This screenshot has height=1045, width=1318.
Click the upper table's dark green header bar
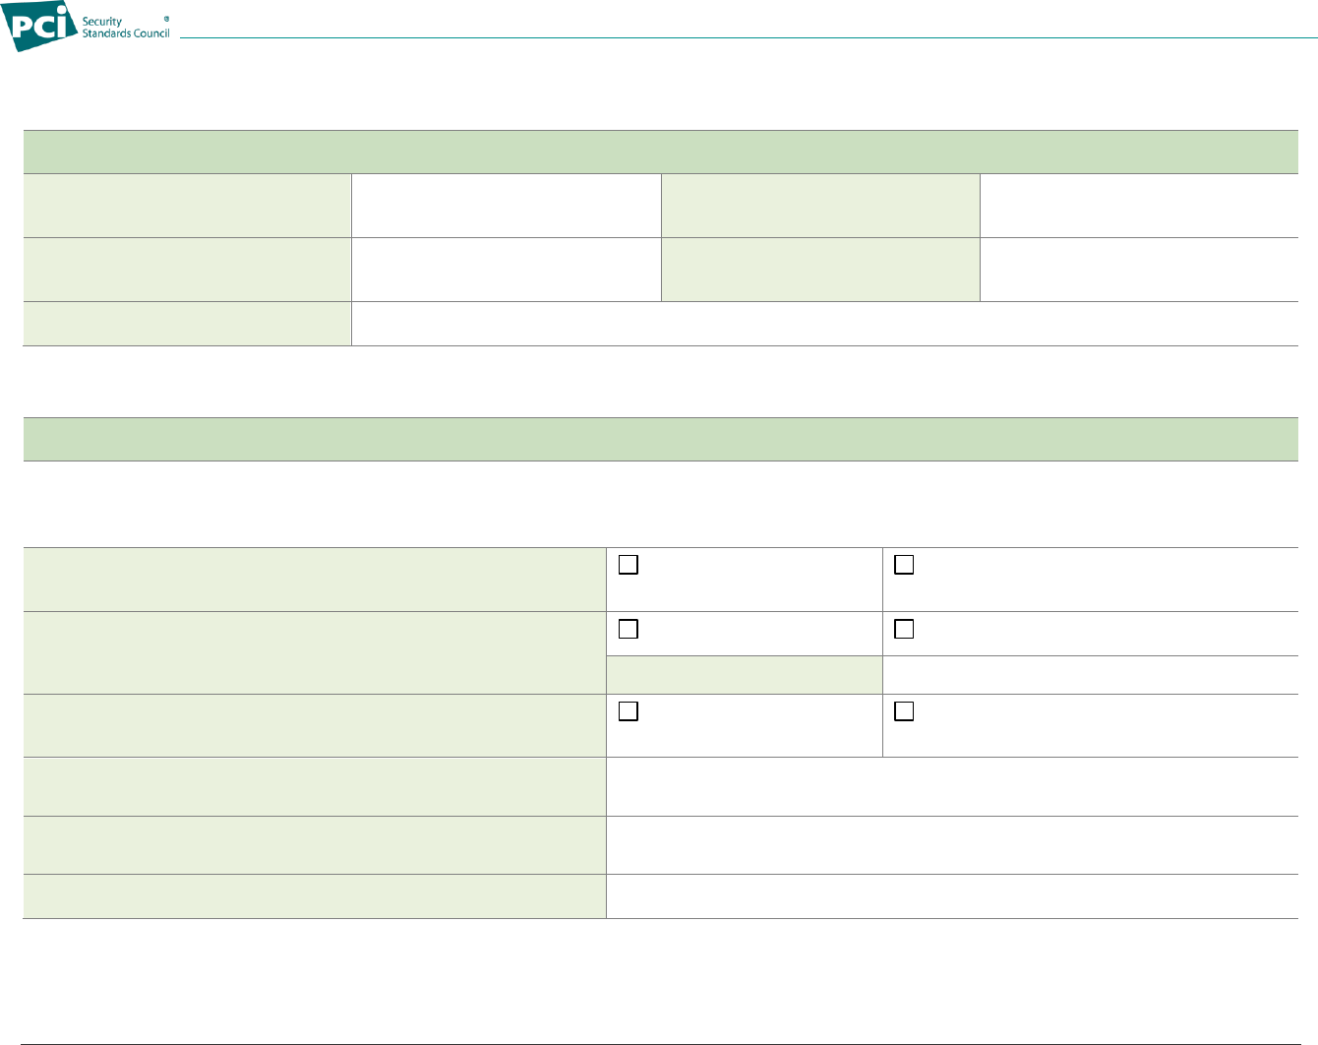point(660,152)
